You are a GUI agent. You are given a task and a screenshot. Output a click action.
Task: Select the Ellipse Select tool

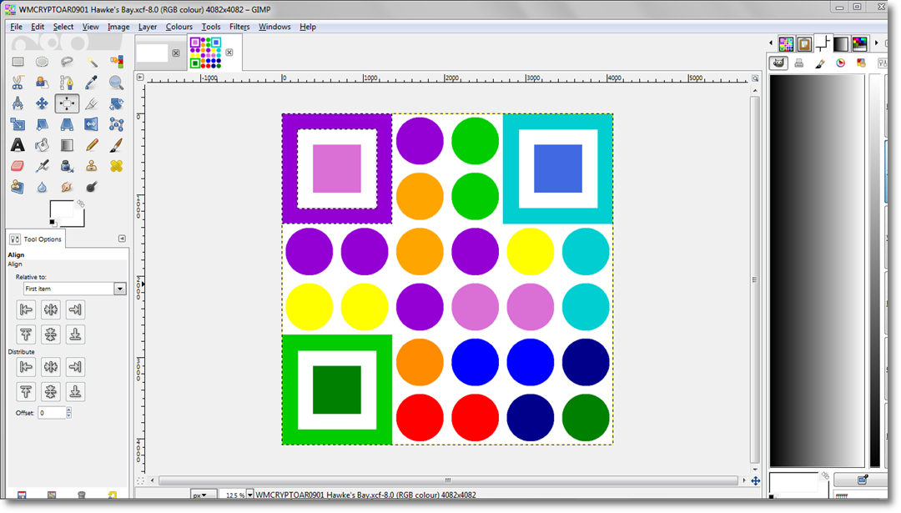tap(42, 62)
